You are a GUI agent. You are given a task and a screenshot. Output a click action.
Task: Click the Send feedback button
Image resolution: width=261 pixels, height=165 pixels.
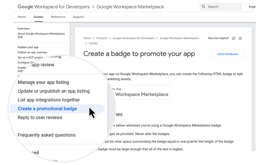[x=227, y=54]
